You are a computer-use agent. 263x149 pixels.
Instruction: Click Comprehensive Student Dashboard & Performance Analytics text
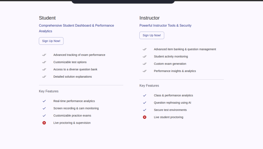pos(77,28)
